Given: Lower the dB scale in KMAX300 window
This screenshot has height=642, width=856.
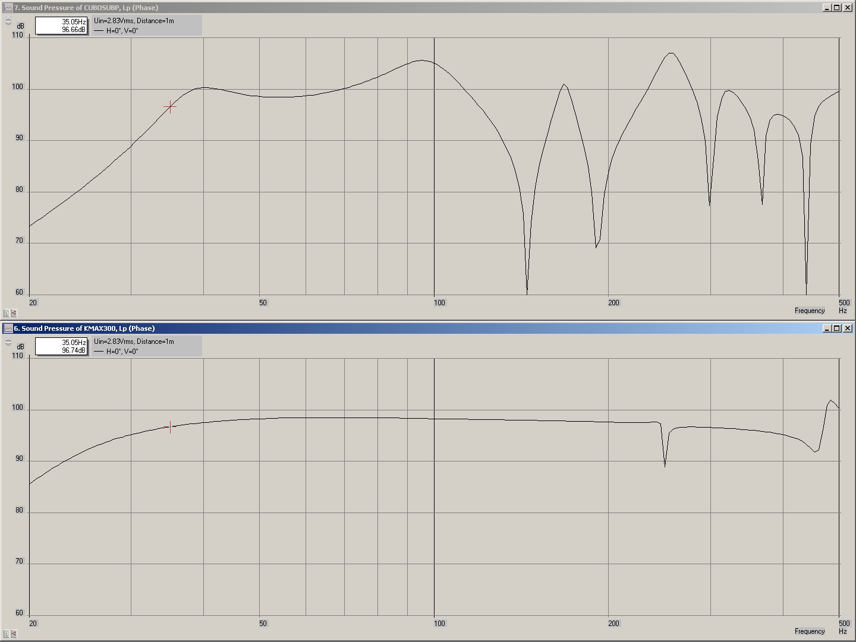Looking at the screenshot, I should coord(8,344).
